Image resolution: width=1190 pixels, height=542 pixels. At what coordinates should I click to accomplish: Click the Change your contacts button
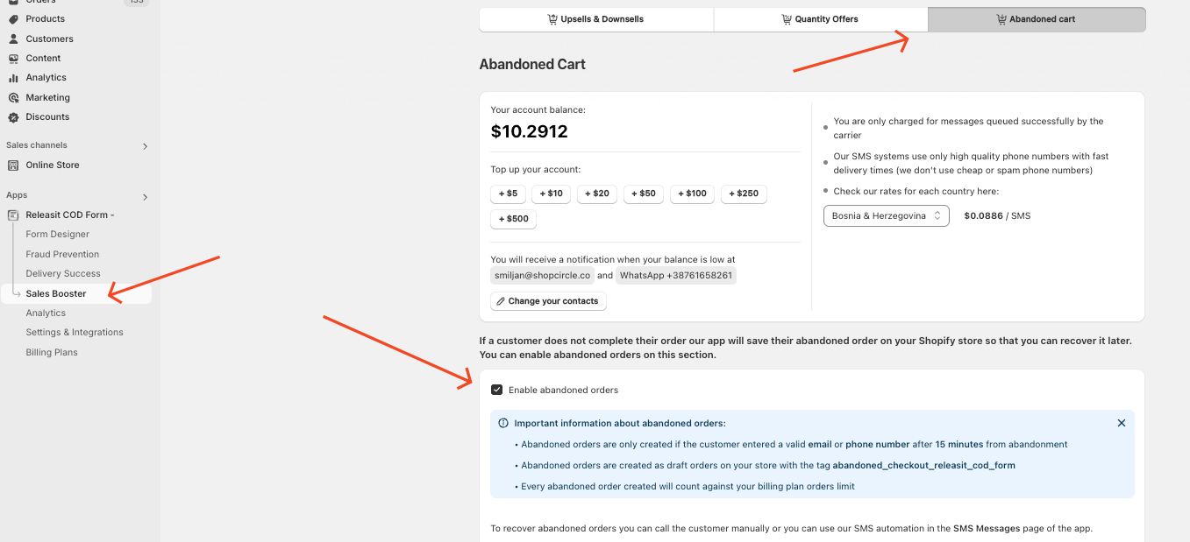click(548, 301)
